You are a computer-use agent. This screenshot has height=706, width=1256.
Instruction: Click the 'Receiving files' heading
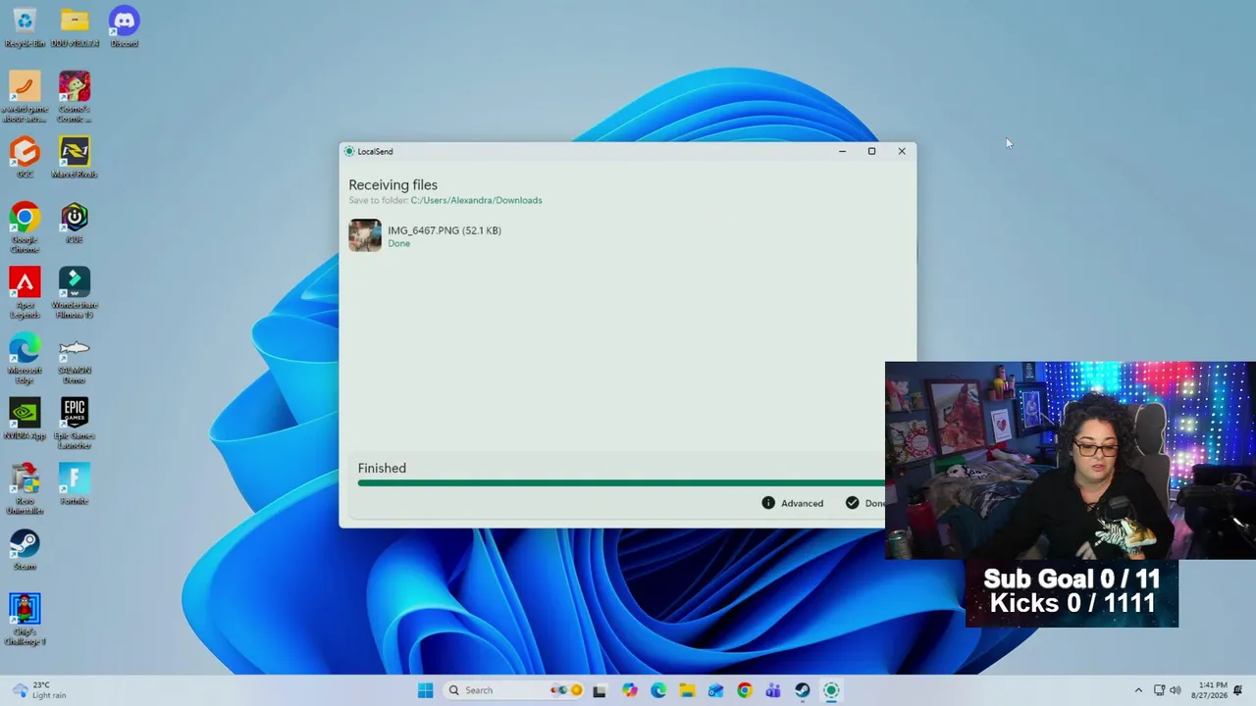point(392,184)
